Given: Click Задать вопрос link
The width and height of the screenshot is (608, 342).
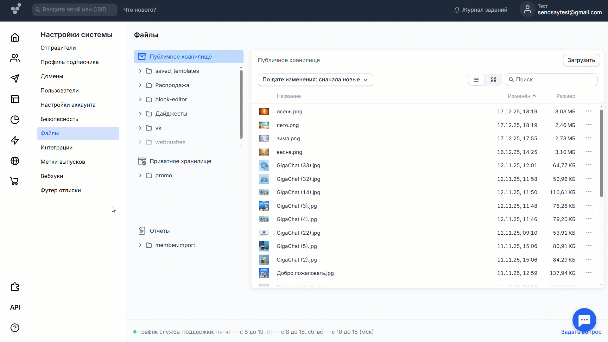Looking at the screenshot, I should tap(581, 332).
